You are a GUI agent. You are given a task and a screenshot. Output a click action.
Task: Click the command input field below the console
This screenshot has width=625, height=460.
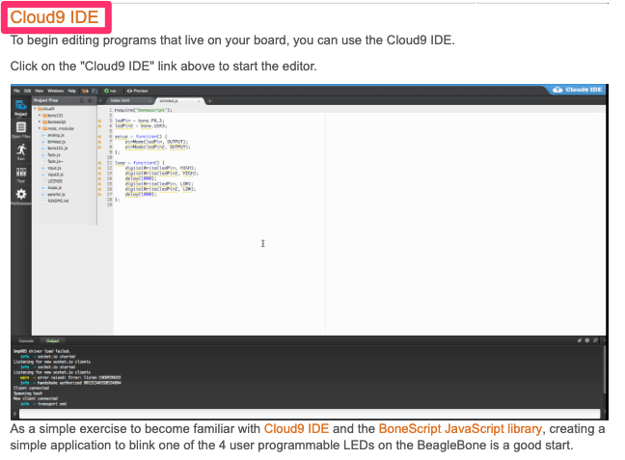point(310,414)
